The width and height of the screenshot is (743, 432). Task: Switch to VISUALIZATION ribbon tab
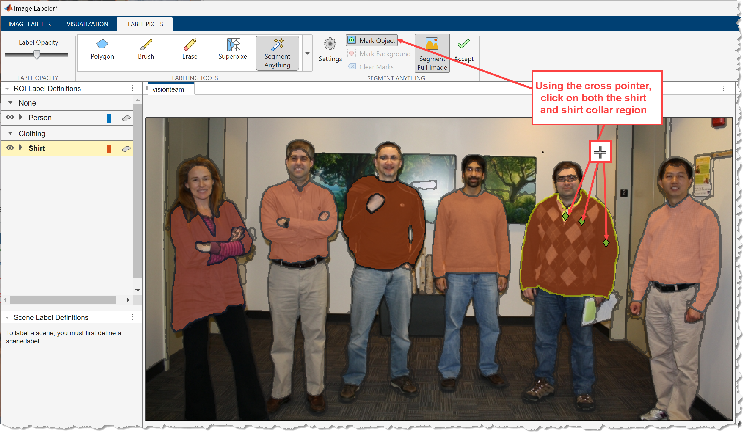(x=86, y=25)
